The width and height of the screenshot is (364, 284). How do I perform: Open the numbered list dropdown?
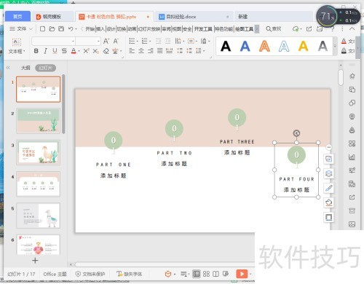(x=150, y=42)
